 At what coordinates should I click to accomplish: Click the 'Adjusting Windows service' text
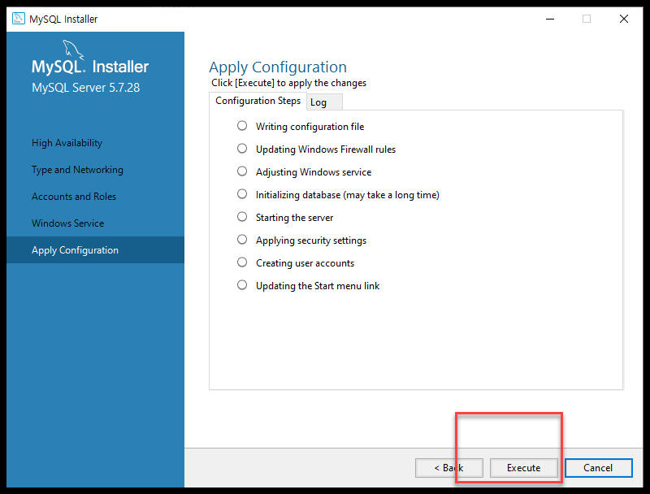coord(314,172)
